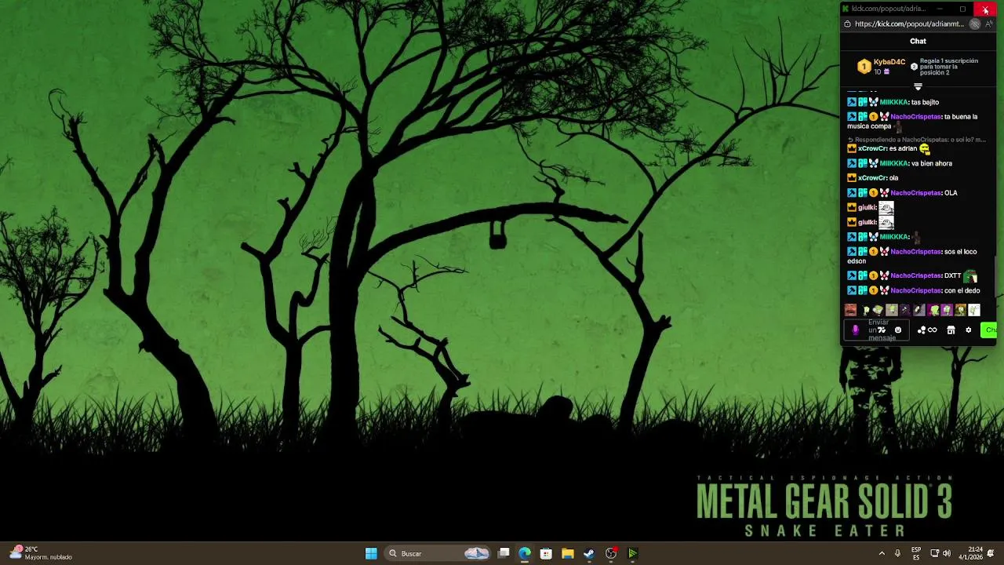Select the red face emote in quick emote row
This screenshot has height=565, width=1004.
pyautogui.click(x=850, y=310)
